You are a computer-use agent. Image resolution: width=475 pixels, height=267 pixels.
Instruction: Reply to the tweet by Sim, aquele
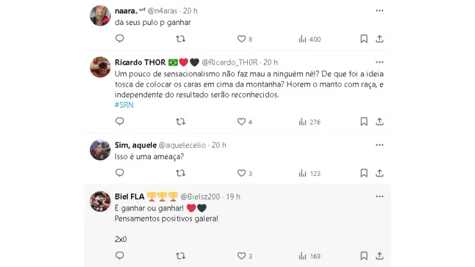point(119,173)
